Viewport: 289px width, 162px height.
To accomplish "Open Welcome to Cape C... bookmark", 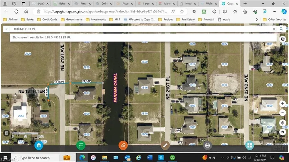I will 139,19.
